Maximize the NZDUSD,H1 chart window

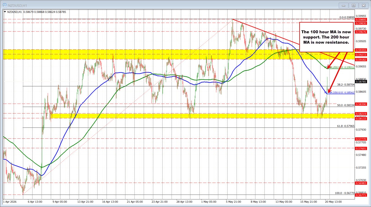354,5
